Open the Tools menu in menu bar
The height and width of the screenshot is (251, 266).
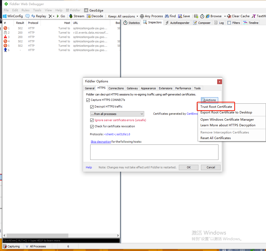pyautogui.click(x=37, y=10)
